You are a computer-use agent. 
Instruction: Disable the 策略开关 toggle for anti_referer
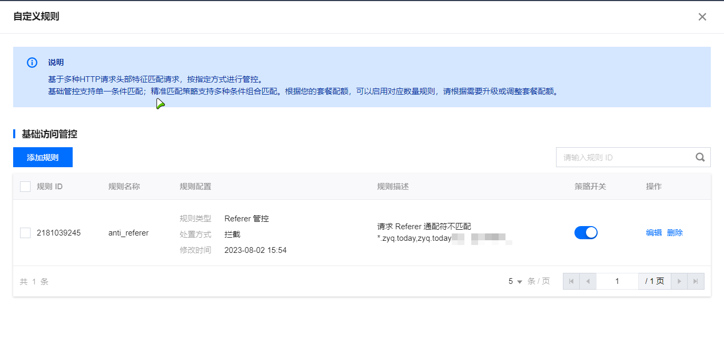[586, 232]
